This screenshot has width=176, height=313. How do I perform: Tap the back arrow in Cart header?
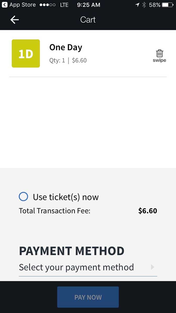coord(15,20)
